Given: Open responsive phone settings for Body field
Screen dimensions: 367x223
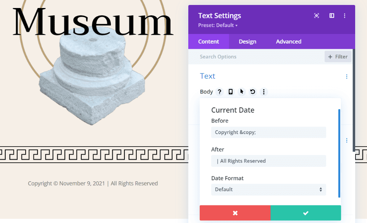Looking at the screenshot, I should (230, 92).
